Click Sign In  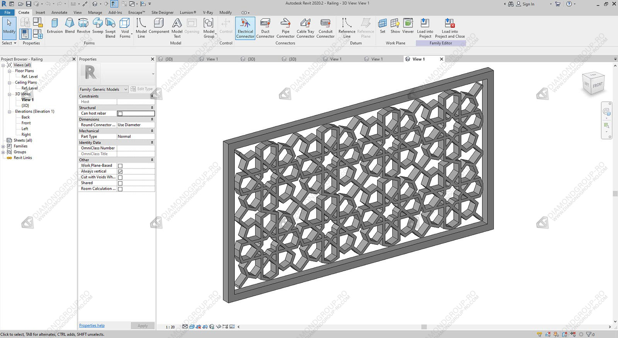(x=528, y=4)
